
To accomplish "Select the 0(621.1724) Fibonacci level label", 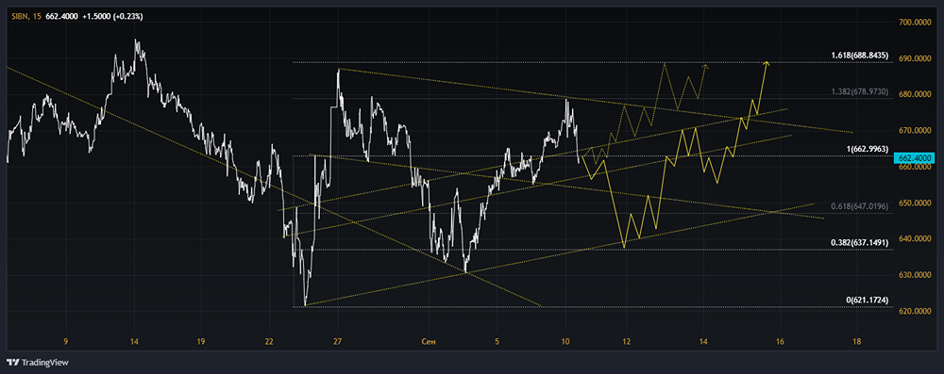I will [x=867, y=300].
